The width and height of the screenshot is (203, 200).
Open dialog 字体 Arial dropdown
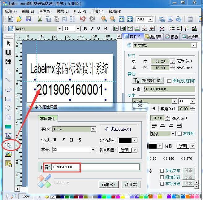(93, 129)
